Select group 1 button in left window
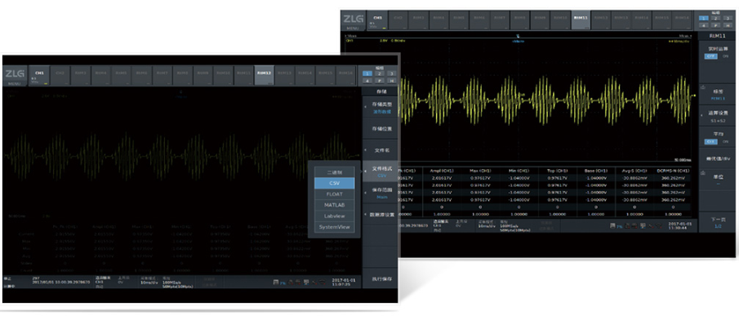 pos(366,73)
